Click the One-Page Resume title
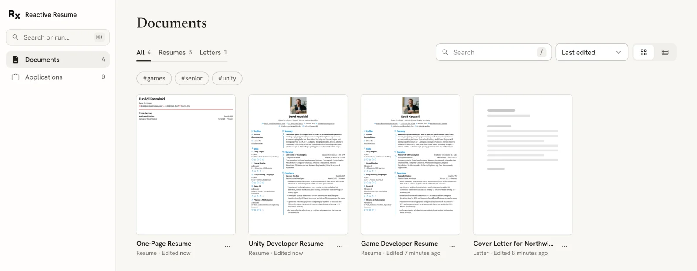The image size is (697, 271). pyautogui.click(x=164, y=244)
